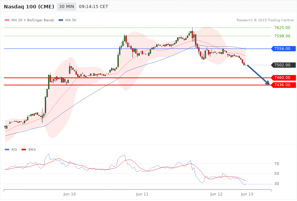Click the Jun 11 date axis label

pos(142,194)
